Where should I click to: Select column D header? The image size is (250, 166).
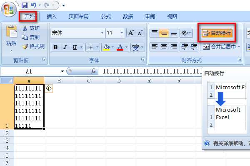[x=119, y=81]
